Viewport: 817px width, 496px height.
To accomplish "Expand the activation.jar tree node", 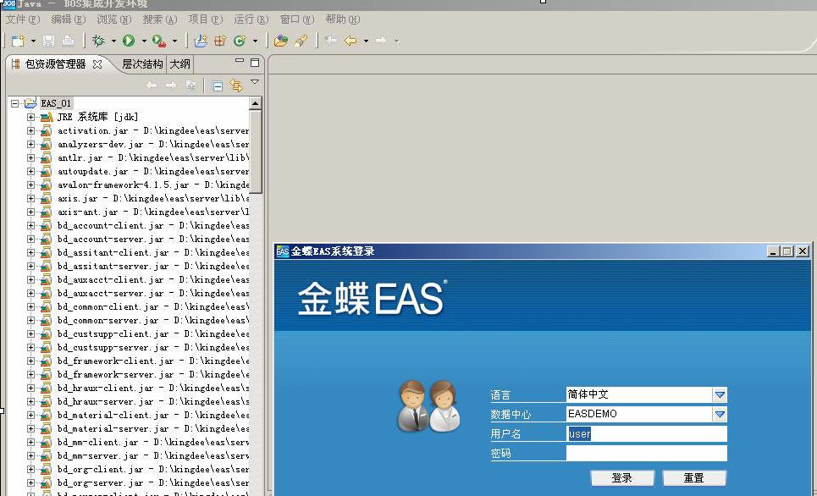I will coord(30,130).
